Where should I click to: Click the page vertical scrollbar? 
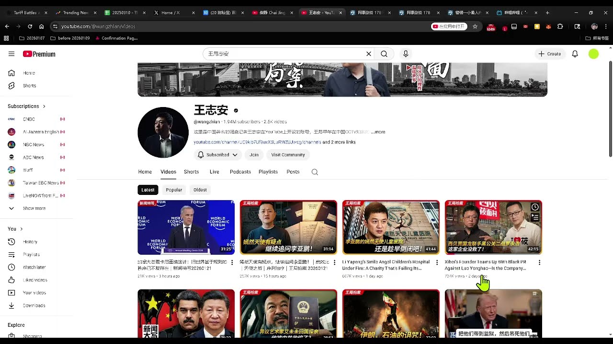610,109
